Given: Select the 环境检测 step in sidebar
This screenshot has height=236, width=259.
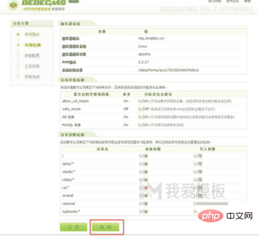Looking at the screenshot, I should coord(33,45).
